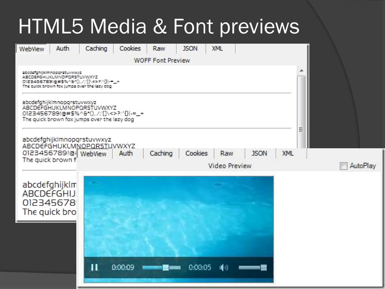Select WebView tab in Video Preview window
This screenshot has height=289, width=385.
click(x=94, y=154)
